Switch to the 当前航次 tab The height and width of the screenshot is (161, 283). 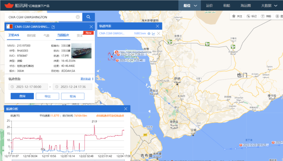[x=63, y=35]
